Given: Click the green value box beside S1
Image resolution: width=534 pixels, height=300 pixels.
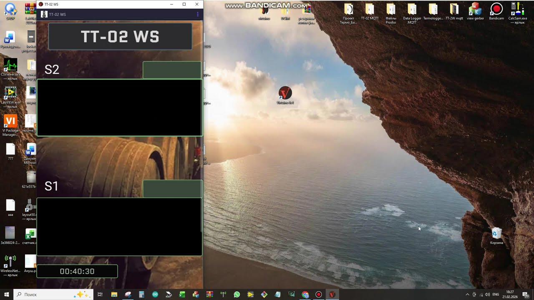Looking at the screenshot, I should 172,189.
